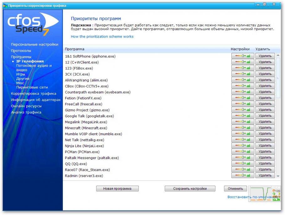Screen dimensions: 285x215
Task: Cancel changes with Отменить button
Action: tap(236, 189)
